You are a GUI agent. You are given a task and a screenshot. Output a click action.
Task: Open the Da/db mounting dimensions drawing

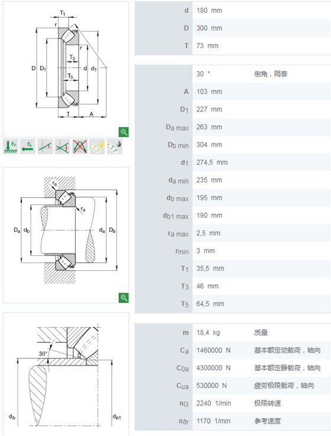click(x=66, y=235)
